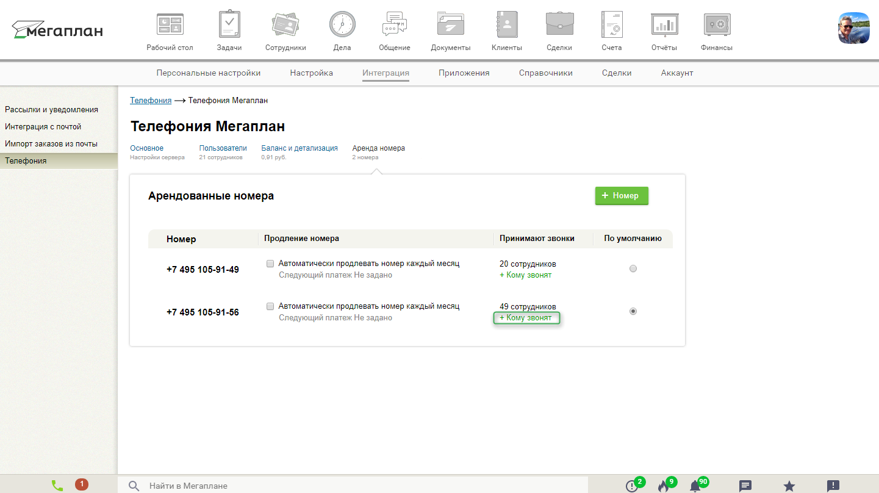Image resolution: width=879 pixels, height=493 pixels.
Task: Open the Общение chat icon
Action: point(394,24)
